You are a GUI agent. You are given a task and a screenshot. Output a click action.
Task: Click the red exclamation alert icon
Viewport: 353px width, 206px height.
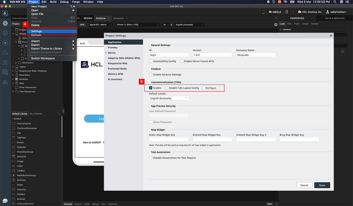tap(293, 12)
